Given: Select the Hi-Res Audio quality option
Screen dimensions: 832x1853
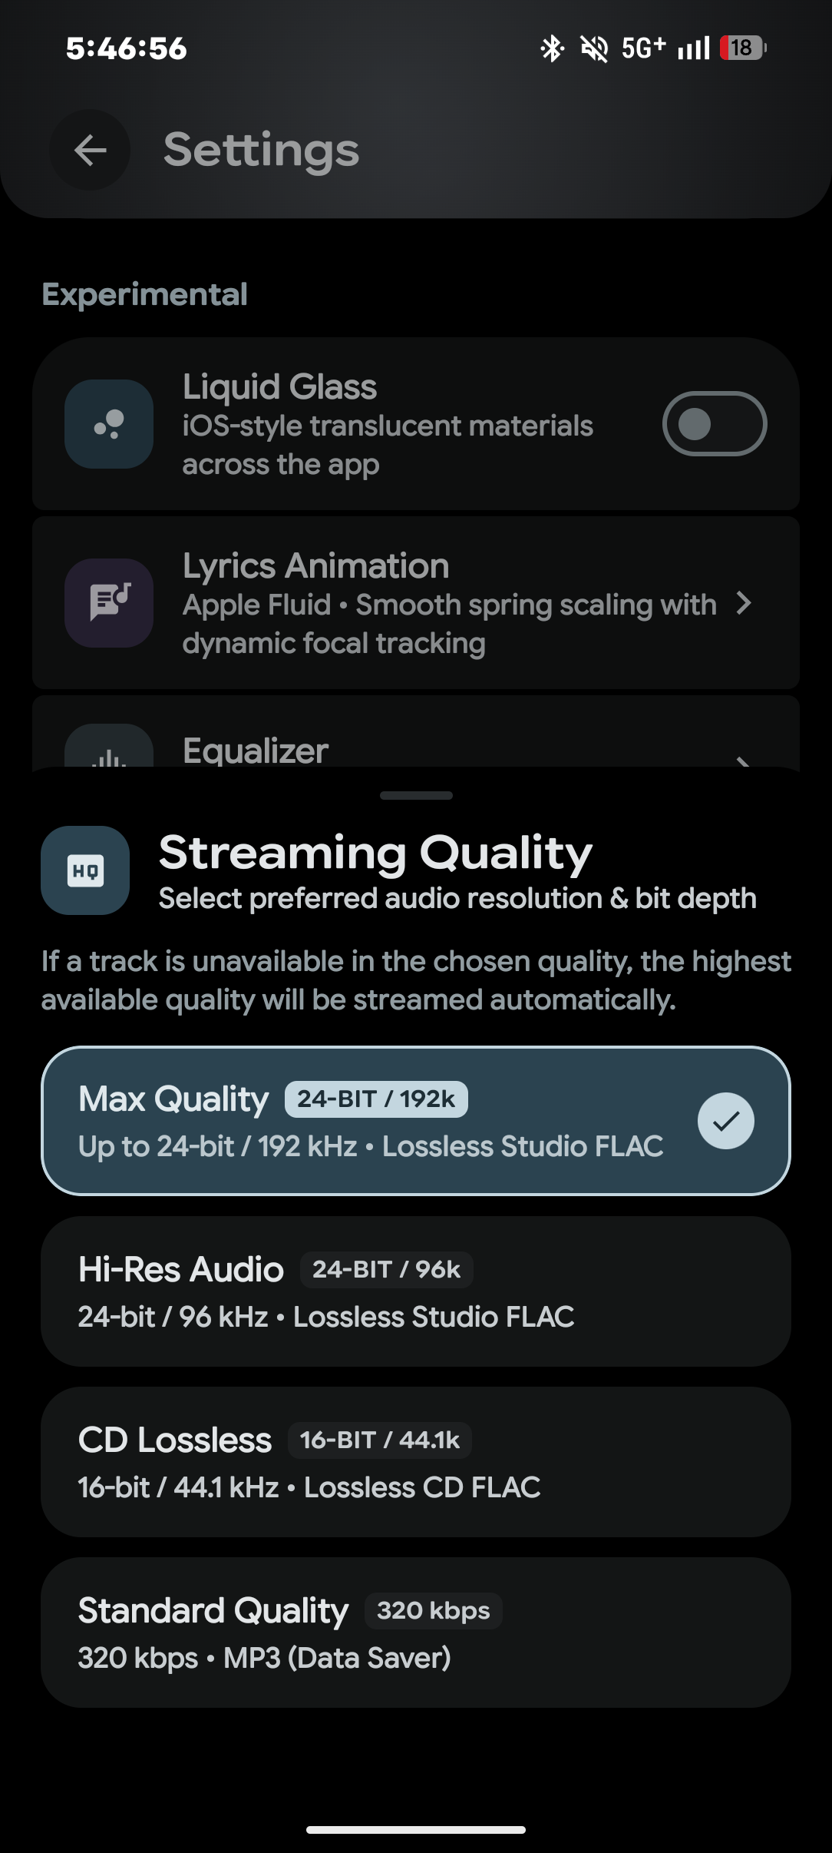Looking at the screenshot, I should (x=416, y=1291).
